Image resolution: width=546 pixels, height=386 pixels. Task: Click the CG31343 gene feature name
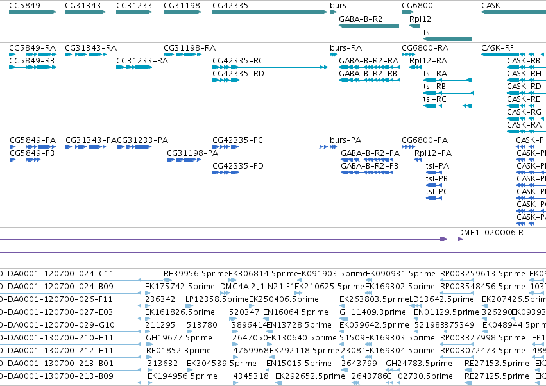click(x=83, y=6)
